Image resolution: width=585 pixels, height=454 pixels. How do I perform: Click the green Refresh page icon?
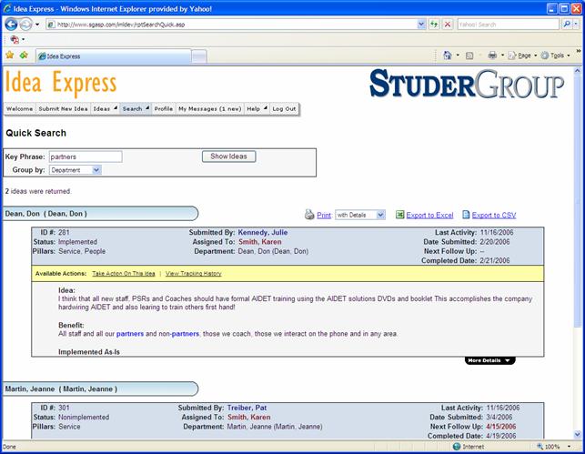coord(434,25)
